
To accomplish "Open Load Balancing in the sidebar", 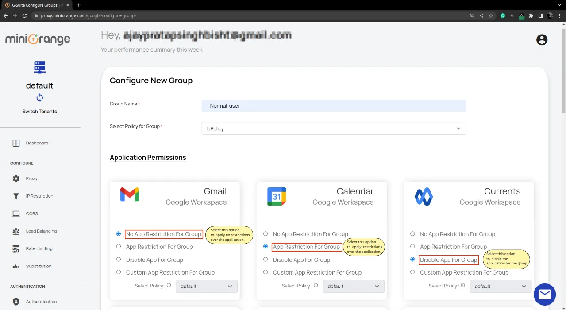I will (x=41, y=231).
